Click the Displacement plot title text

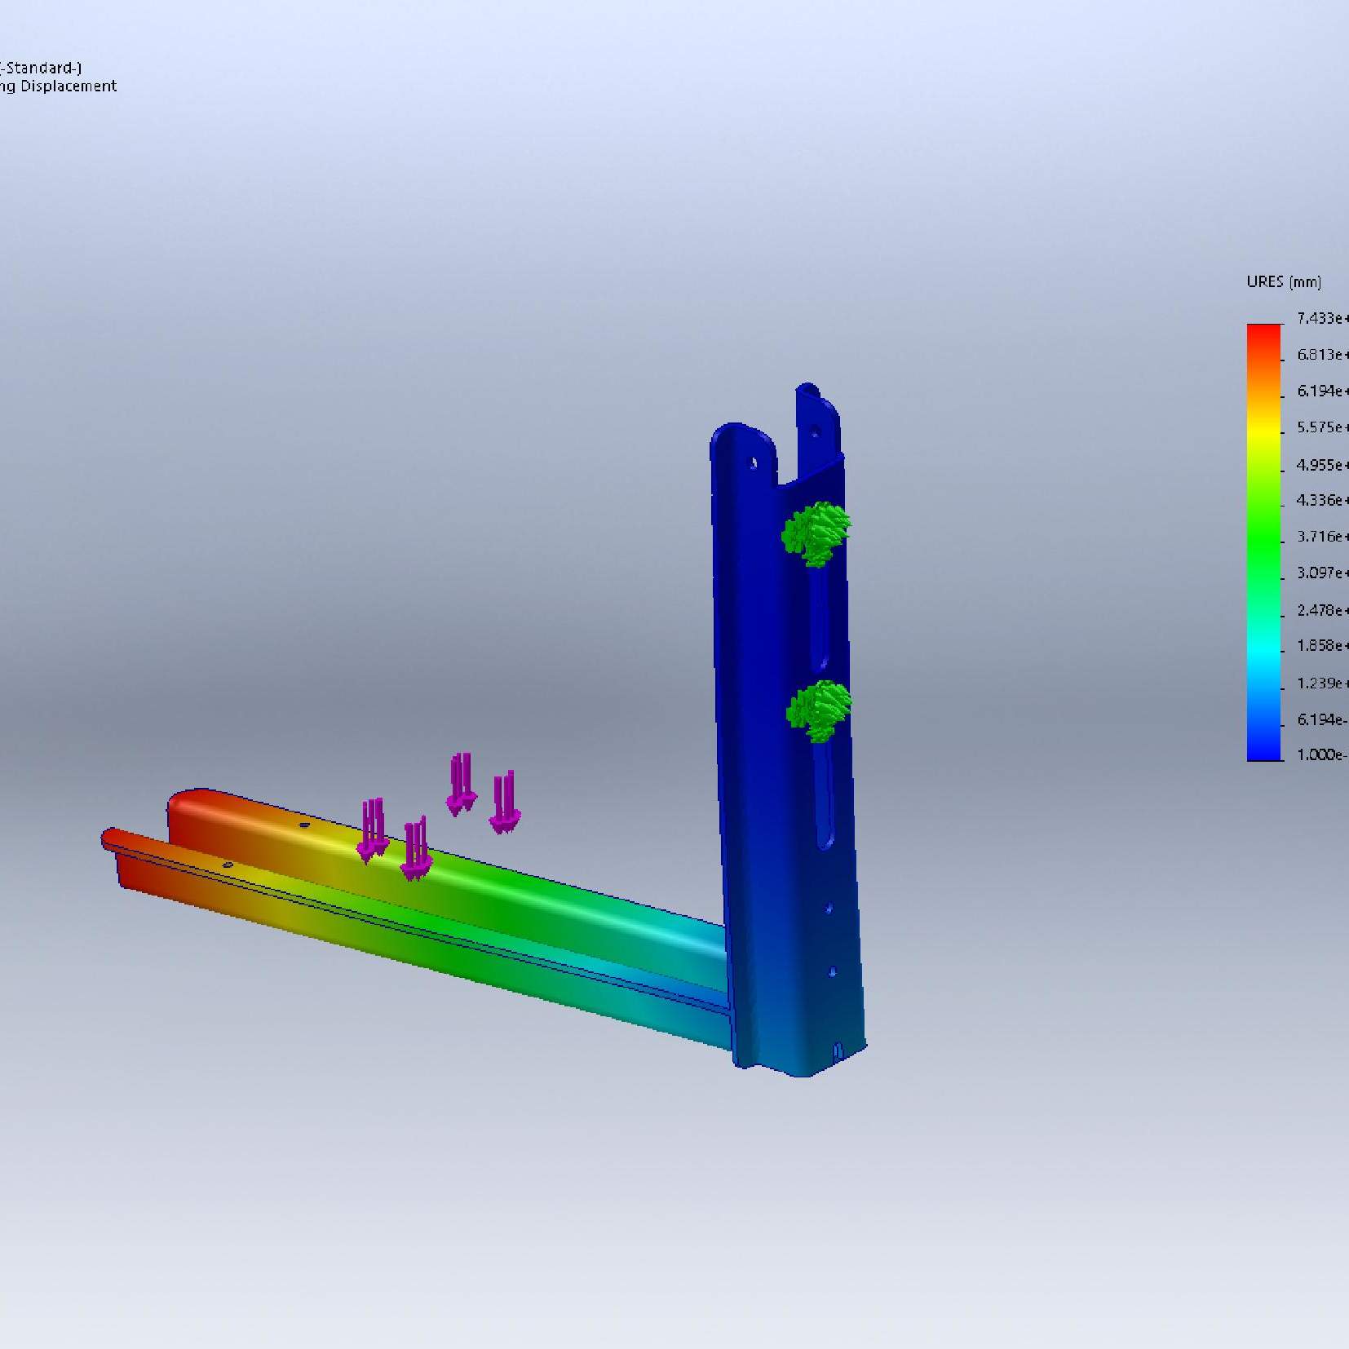69,86
